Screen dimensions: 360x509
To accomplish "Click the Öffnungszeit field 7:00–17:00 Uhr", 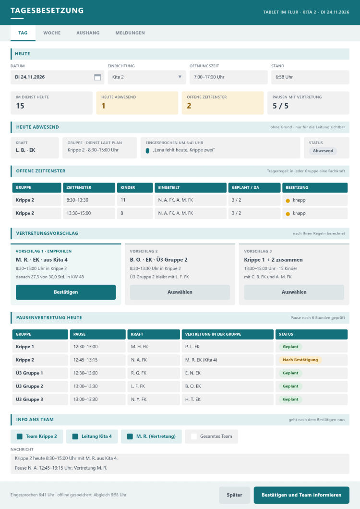I will click(228, 77).
